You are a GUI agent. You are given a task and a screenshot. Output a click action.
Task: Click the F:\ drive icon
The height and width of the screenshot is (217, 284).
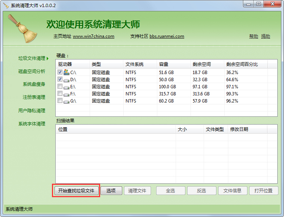tap(67, 94)
